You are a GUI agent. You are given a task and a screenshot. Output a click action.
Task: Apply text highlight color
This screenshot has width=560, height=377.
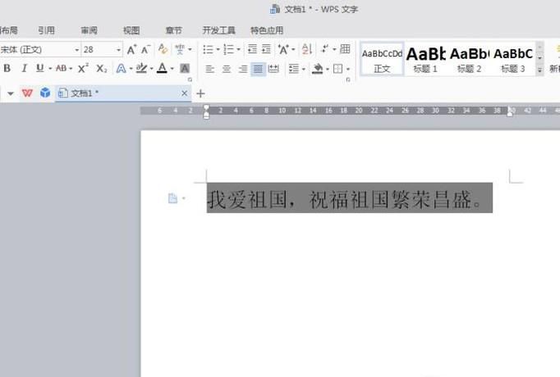pyautogui.click(x=141, y=68)
